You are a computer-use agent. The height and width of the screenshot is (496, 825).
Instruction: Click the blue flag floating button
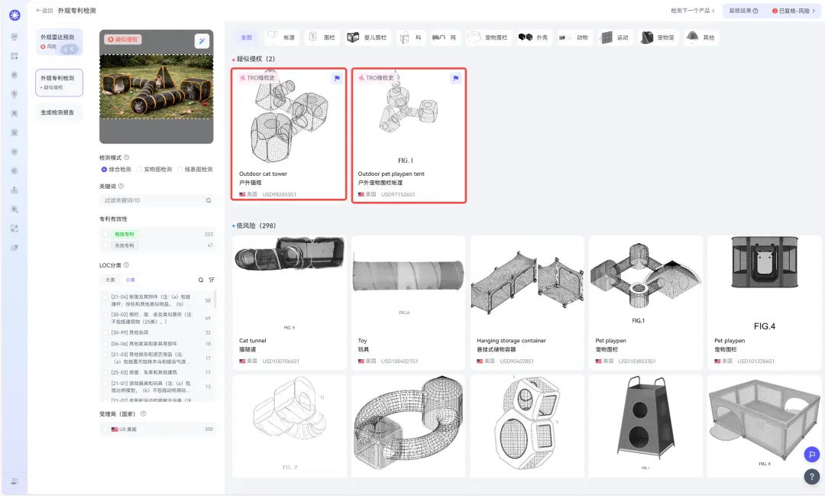(x=811, y=454)
